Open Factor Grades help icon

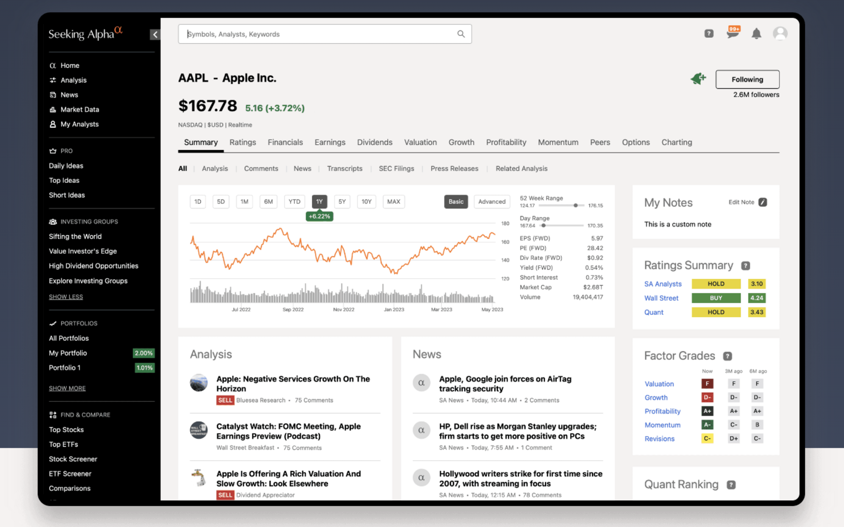[727, 356]
